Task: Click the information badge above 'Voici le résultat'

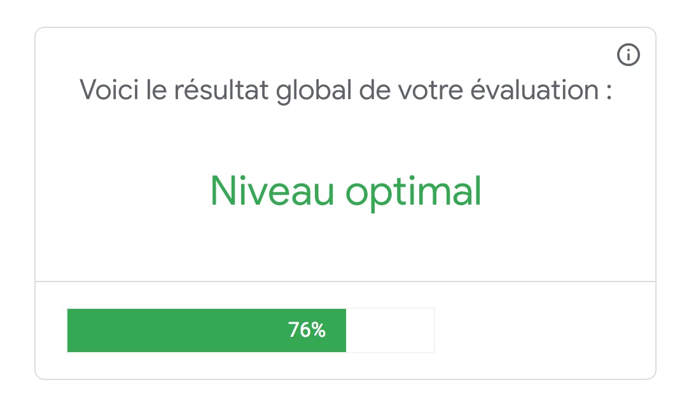Action: click(629, 55)
